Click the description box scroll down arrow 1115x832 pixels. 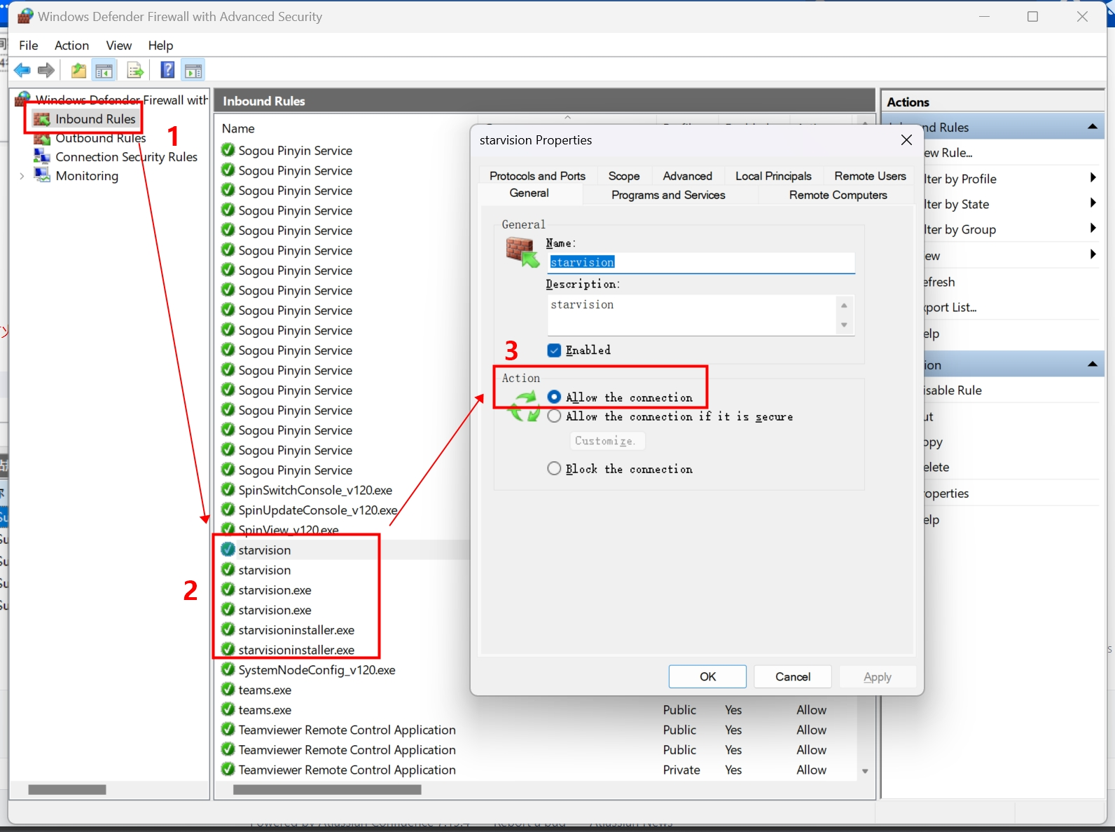(x=844, y=325)
